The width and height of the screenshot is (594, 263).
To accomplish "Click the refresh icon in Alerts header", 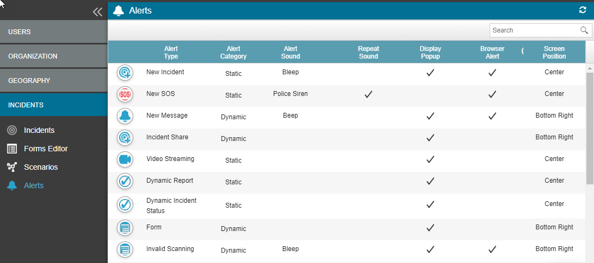I will [583, 10].
